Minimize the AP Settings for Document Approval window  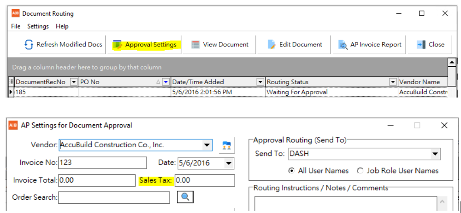tap(390, 126)
